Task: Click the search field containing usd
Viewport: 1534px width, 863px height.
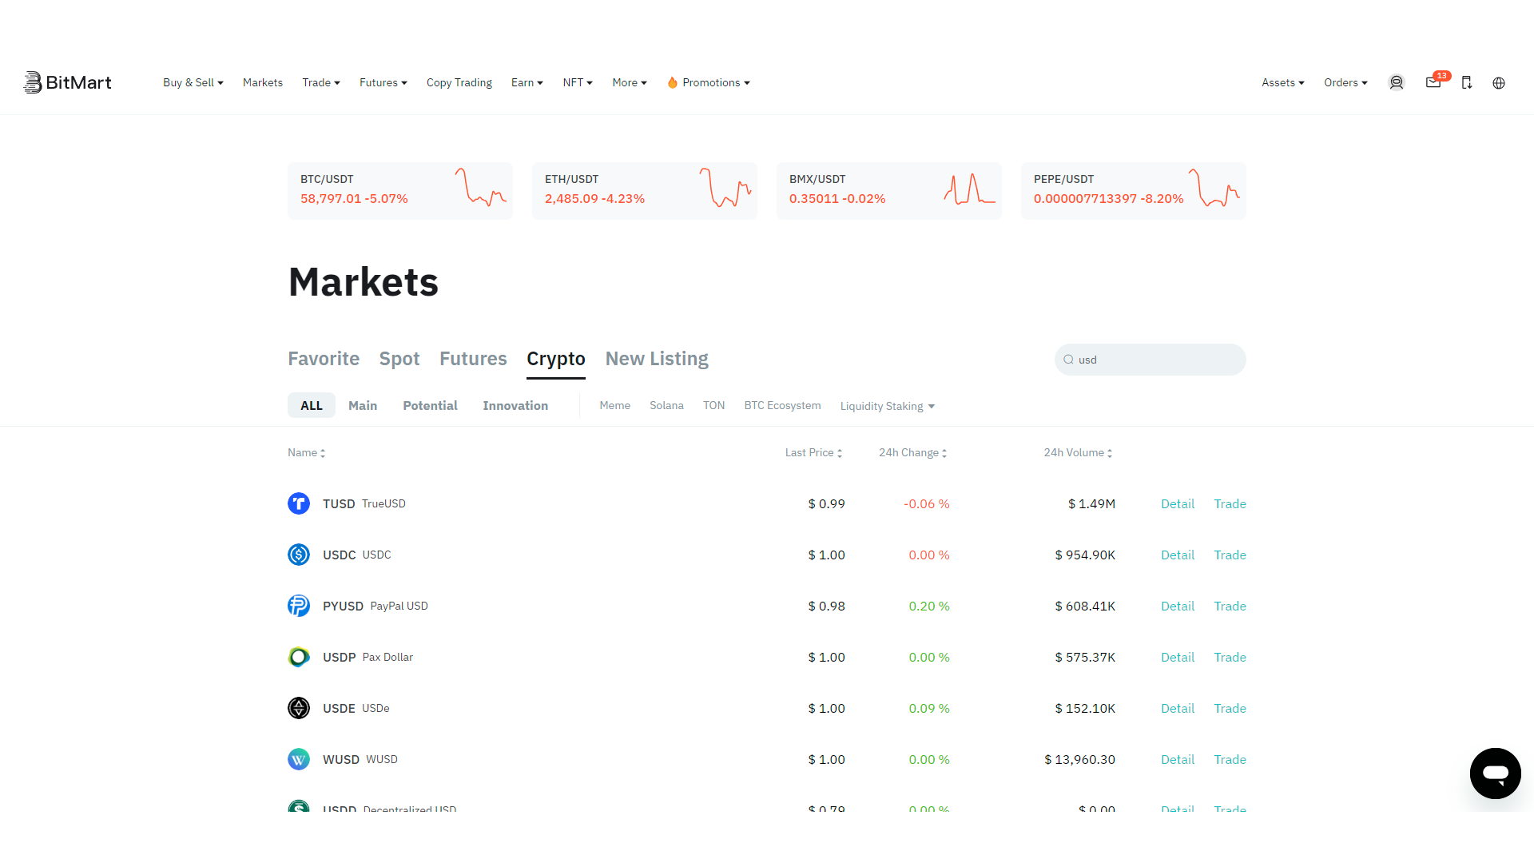Action: coord(1150,360)
